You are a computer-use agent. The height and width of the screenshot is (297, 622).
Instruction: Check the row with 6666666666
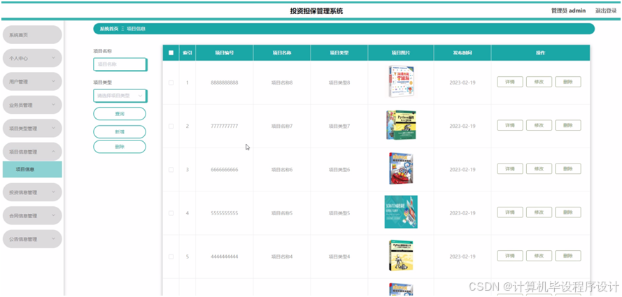point(171,170)
